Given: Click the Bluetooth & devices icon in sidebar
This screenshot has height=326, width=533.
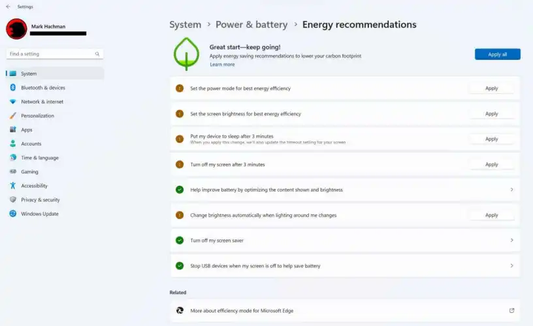Looking at the screenshot, I should (x=12, y=88).
